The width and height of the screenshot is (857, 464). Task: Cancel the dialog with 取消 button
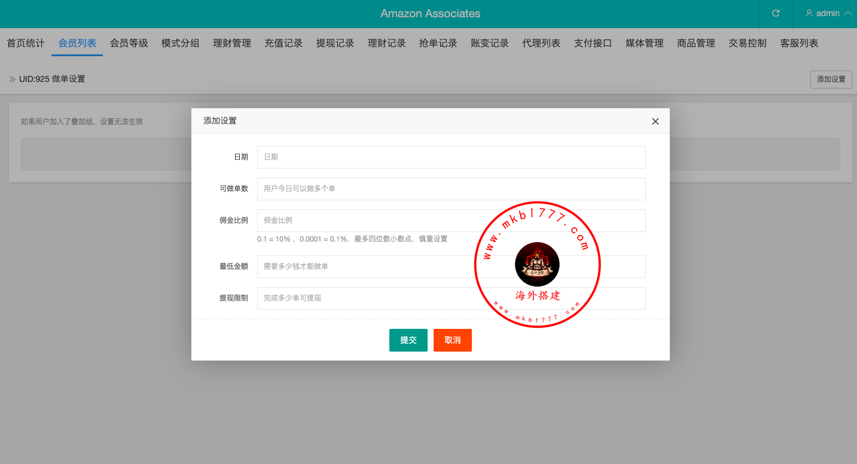tap(453, 340)
